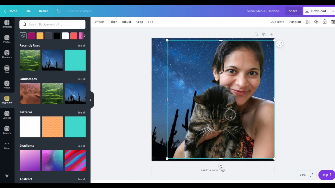The width and height of the screenshot is (335, 188).
Task: Open the More sidebar options
Action: (x=7, y=145)
